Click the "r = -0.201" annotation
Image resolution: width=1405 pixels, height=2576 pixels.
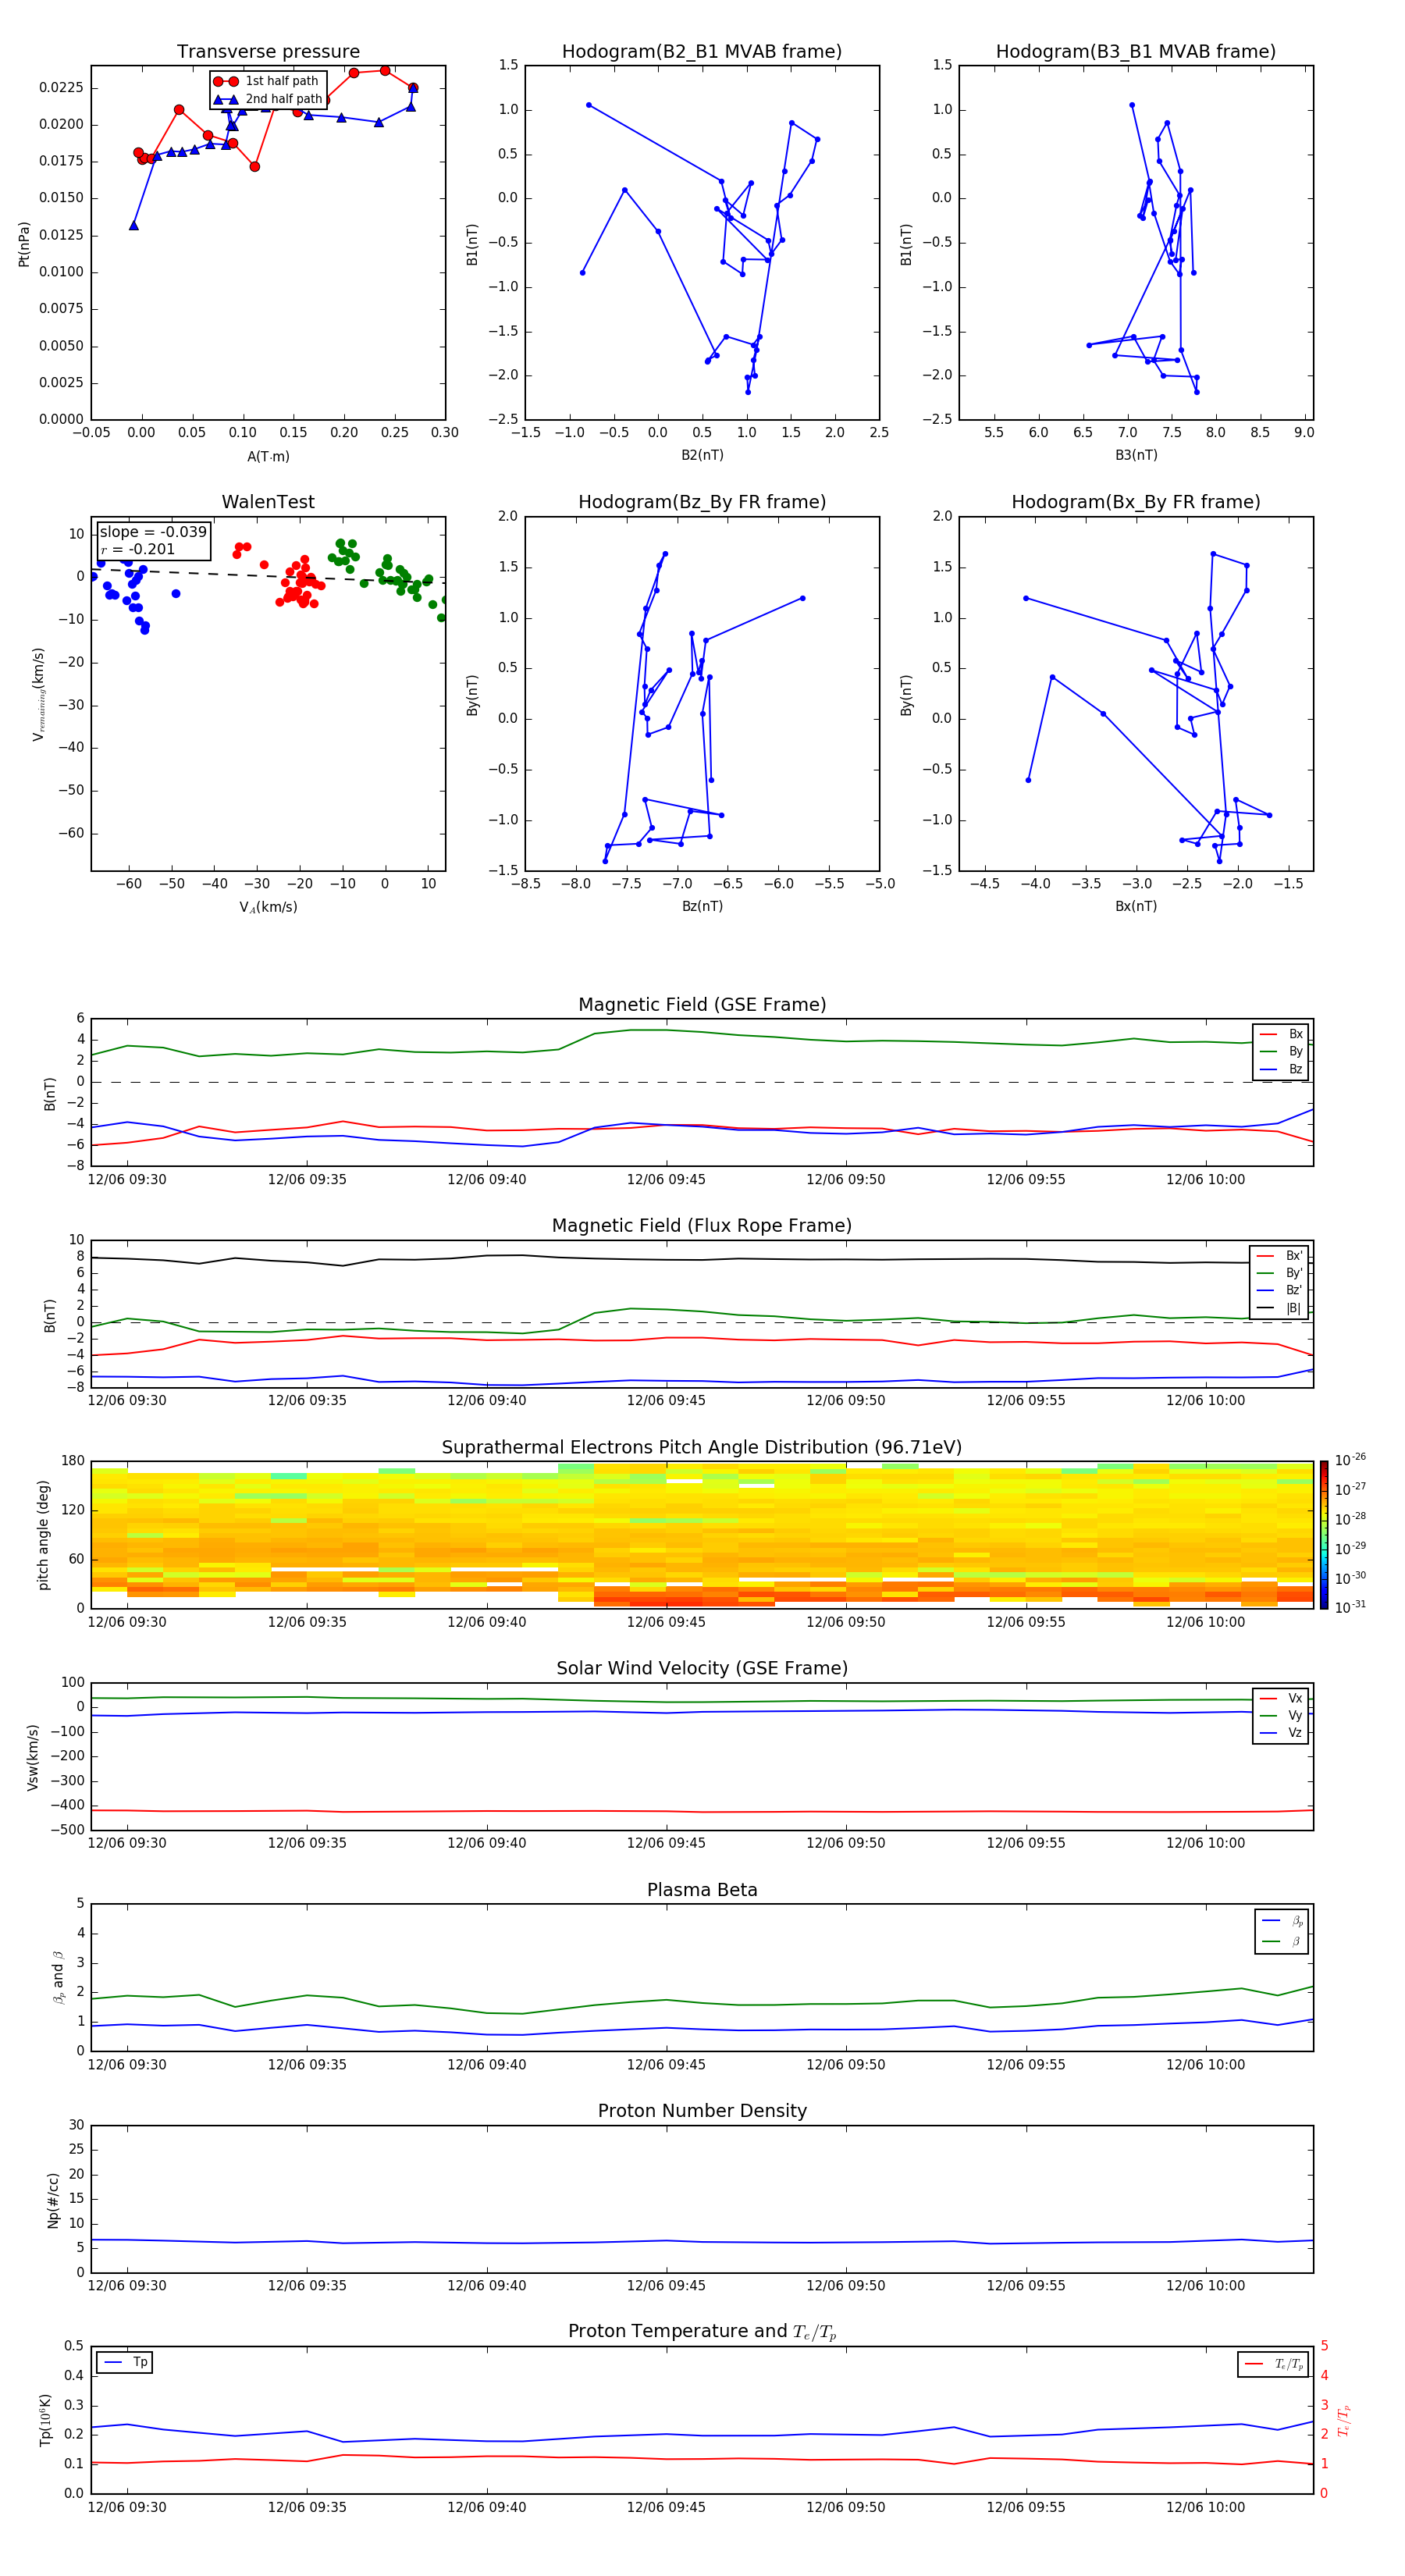pyautogui.click(x=137, y=549)
